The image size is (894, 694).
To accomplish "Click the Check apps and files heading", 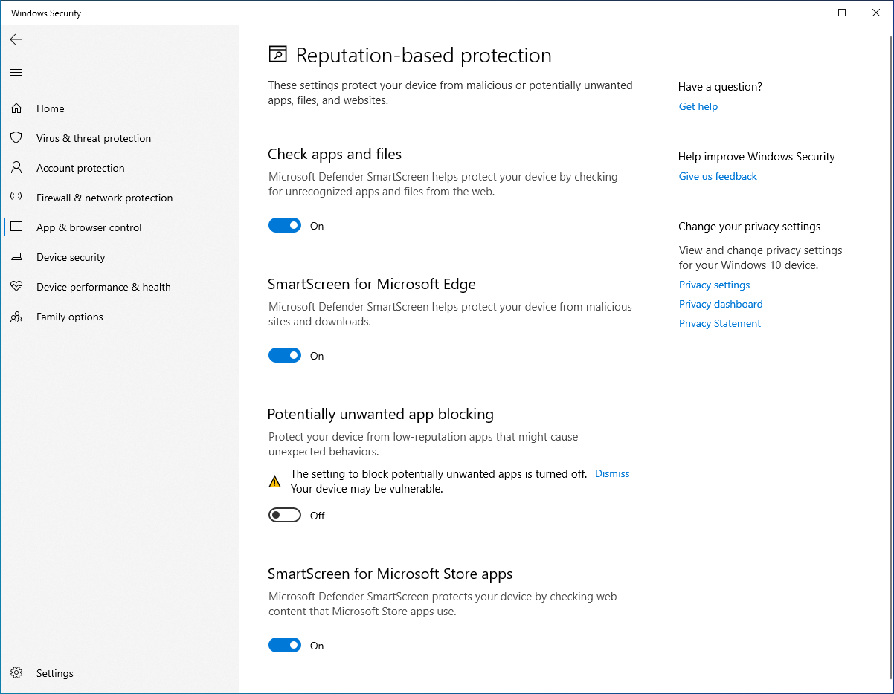I will pos(335,154).
